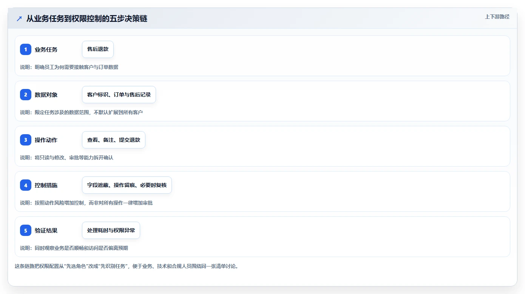Click the step 5 number badge

coord(26,230)
